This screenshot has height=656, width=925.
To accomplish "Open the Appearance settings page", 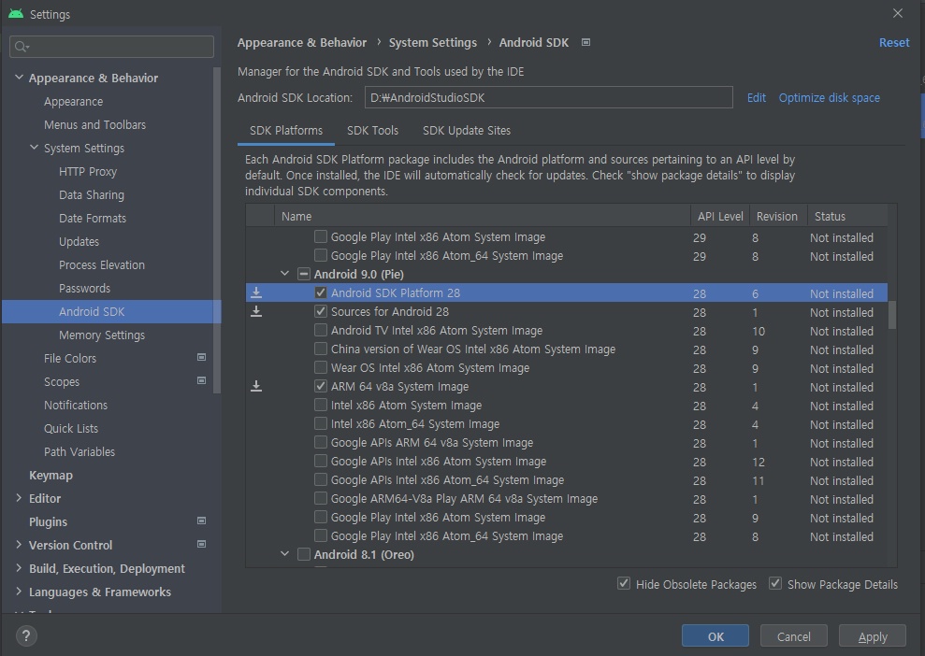I will click(x=73, y=101).
